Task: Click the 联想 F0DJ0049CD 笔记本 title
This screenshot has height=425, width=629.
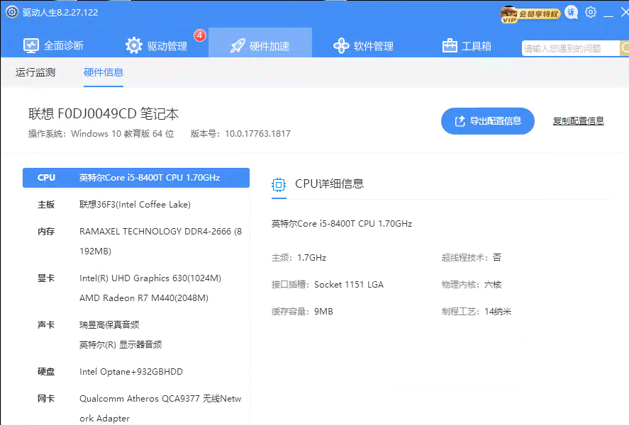Action: click(x=104, y=114)
